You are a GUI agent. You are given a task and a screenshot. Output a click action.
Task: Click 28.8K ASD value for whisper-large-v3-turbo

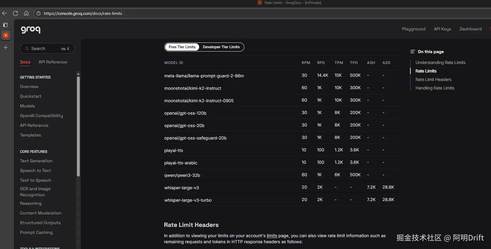[388, 200]
